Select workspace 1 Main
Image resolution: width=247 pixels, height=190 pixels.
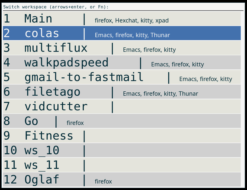pyautogui.click(x=122, y=19)
